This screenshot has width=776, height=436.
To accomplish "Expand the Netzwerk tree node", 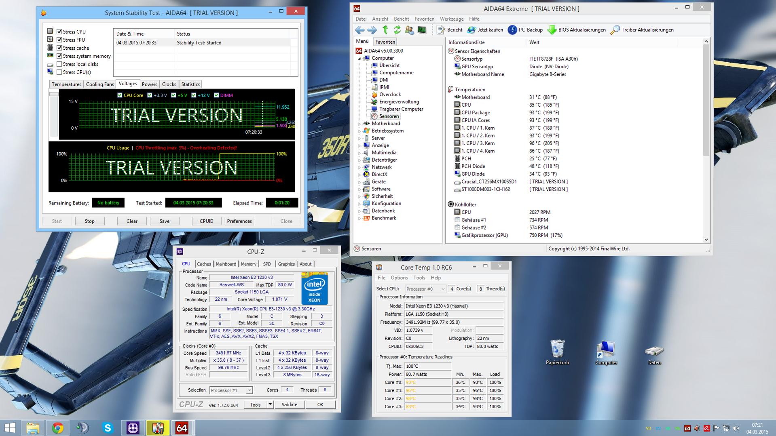I will point(359,167).
